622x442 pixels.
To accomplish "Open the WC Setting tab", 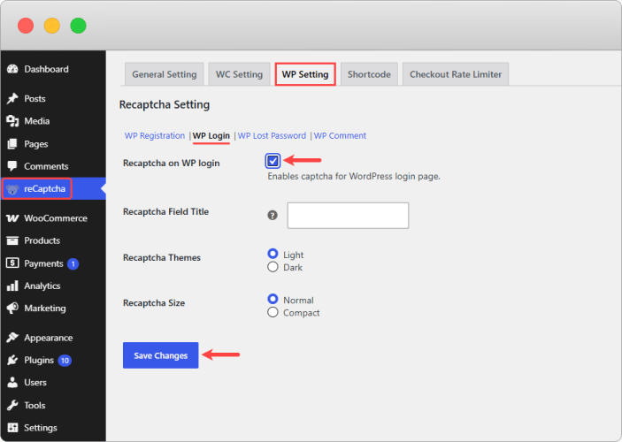I will (239, 74).
